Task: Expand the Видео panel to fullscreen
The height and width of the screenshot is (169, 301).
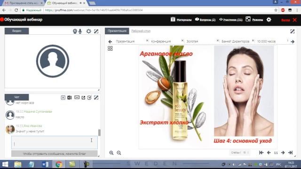Action: pyautogui.click(x=96, y=31)
